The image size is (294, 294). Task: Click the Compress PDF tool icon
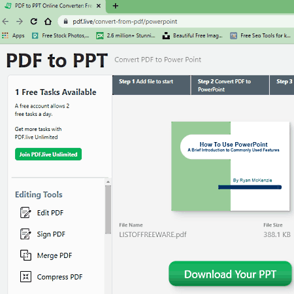25,276
